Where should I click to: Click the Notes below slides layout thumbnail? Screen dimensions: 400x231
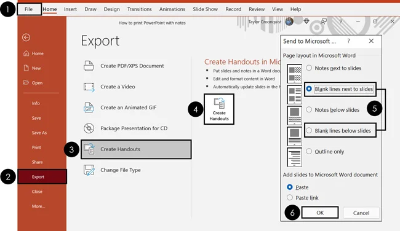click(294, 116)
